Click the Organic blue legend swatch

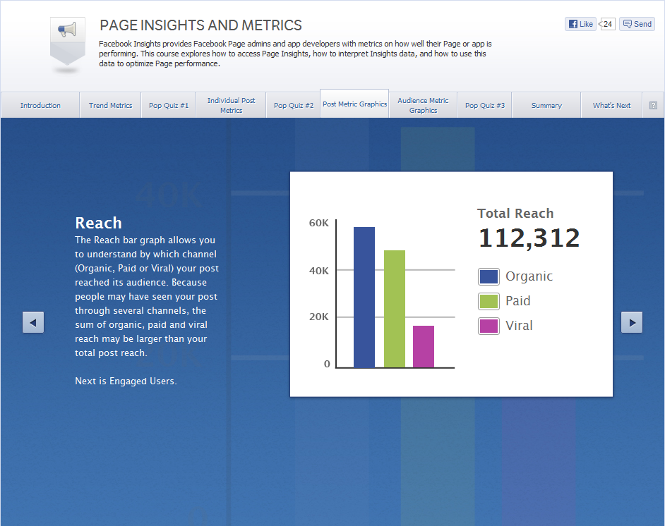(x=489, y=276)
